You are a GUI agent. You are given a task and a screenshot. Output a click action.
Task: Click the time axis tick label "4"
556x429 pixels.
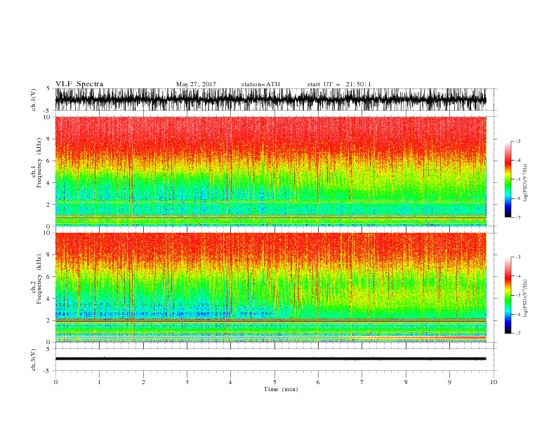[x=230, y=382]
